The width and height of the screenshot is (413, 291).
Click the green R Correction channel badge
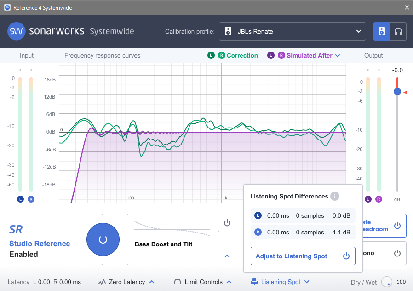click(x=221, y=55)
